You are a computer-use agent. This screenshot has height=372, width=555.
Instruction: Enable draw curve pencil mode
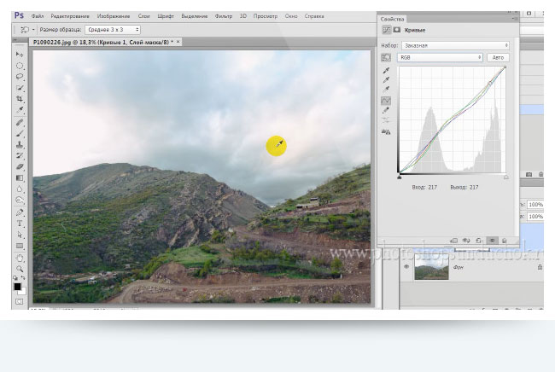pyautogui.click(x=386, y=111)
